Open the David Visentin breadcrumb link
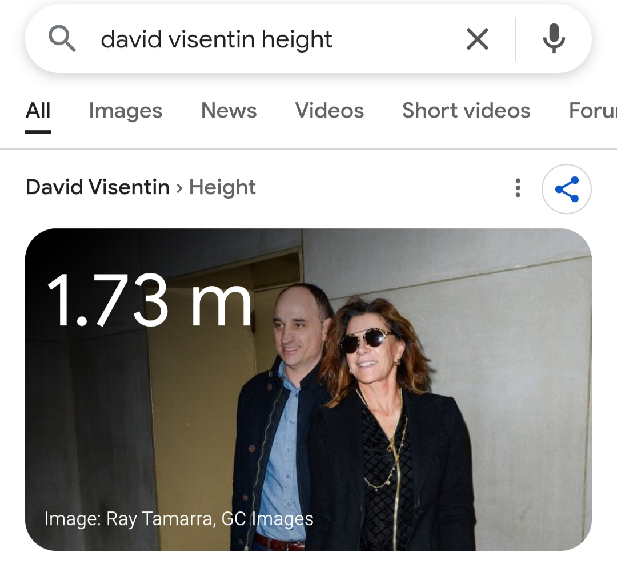Viewport: 617px width, 576px height. [x=98, y=187]
